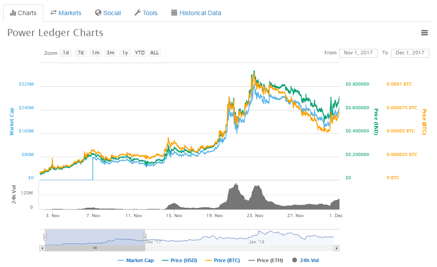Click the 'Jan '18' navigator label
This screenshot has width=437, height=267.
[x=257, y=242]
